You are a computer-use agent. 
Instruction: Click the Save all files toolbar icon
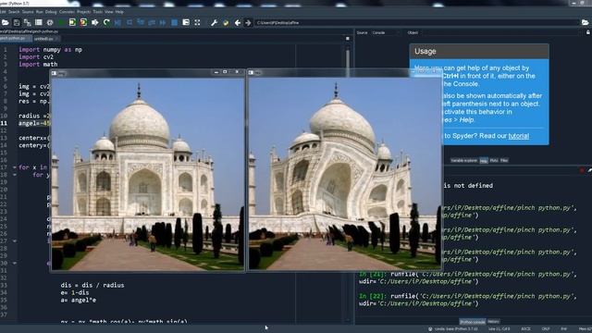(27, 22)
